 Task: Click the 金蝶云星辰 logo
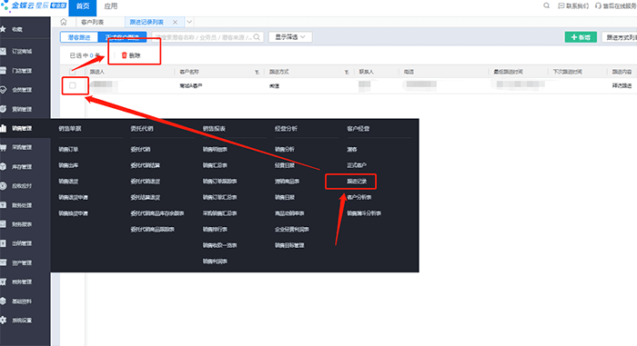(34, 5)
